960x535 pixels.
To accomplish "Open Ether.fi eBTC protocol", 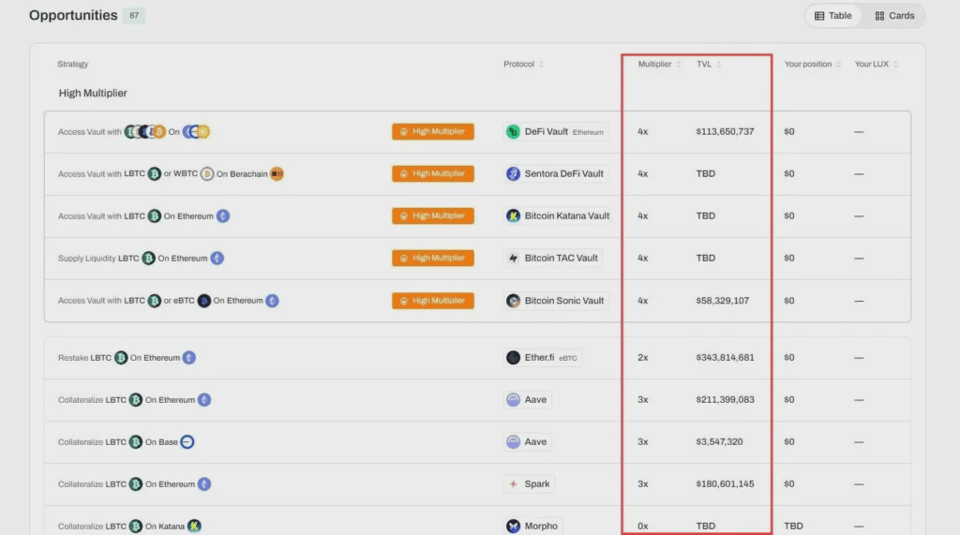I will (543, 358).
